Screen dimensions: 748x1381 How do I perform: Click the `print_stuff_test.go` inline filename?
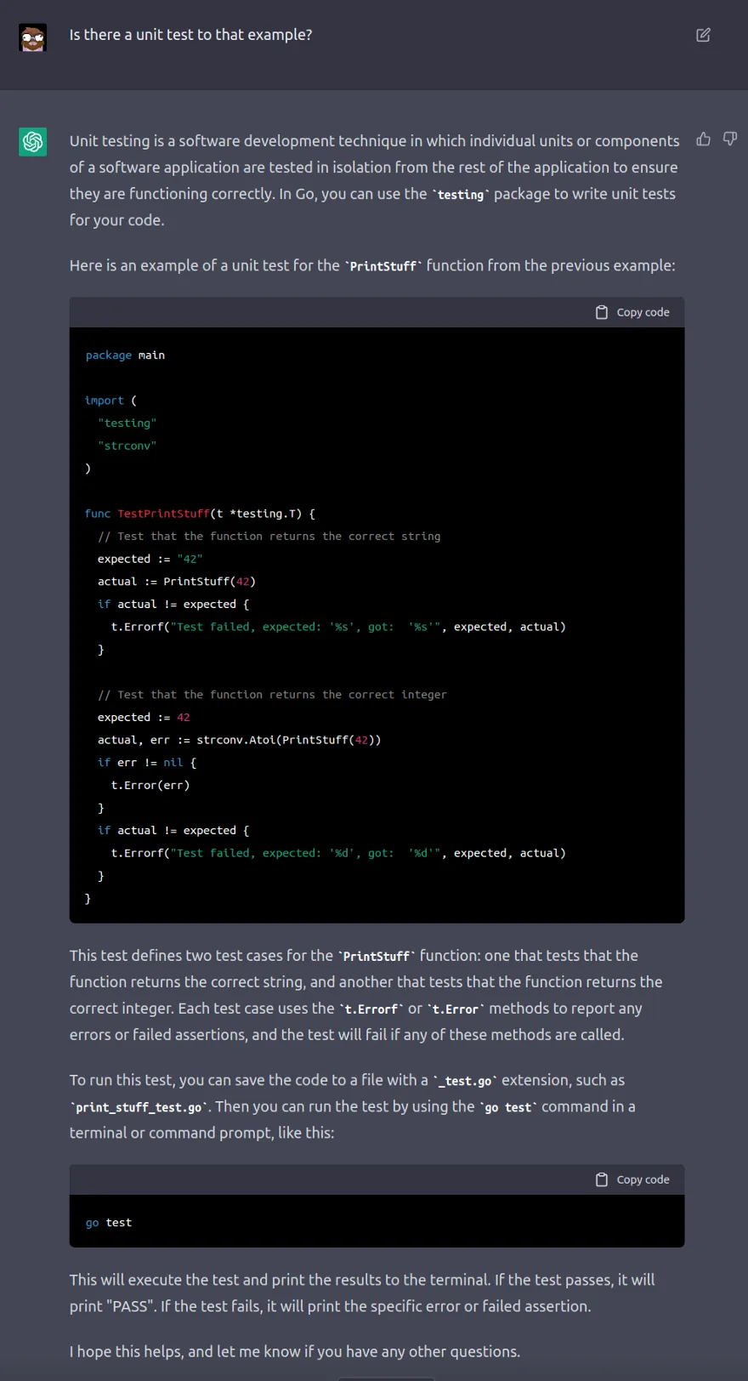pos(139,1107)
